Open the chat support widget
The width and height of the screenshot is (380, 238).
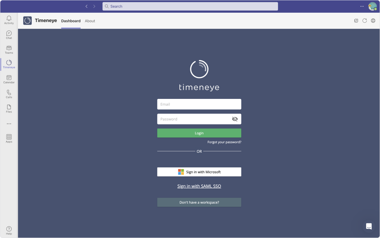coord(369,226)
